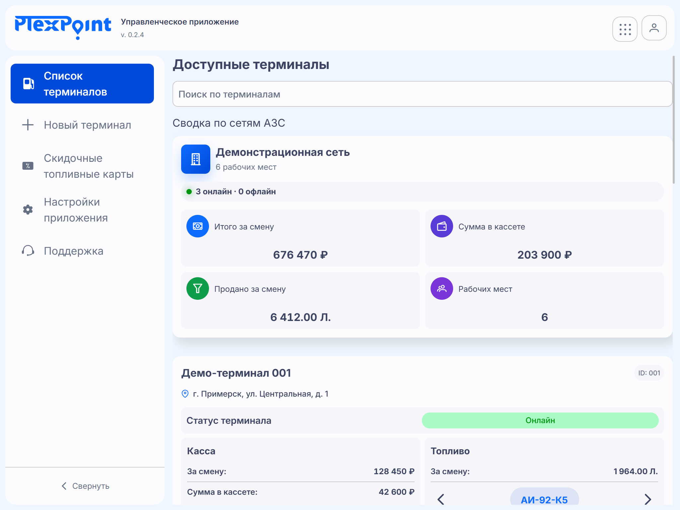Image resolution: width=680 pixels, height=510 pixels.
Task: Click the 6 рабочих мест subtitle
Action: tap(246, 167)
